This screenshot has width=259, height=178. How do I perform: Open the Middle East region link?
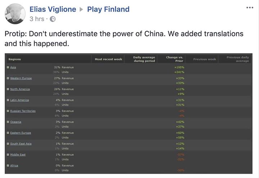[18, 155]
